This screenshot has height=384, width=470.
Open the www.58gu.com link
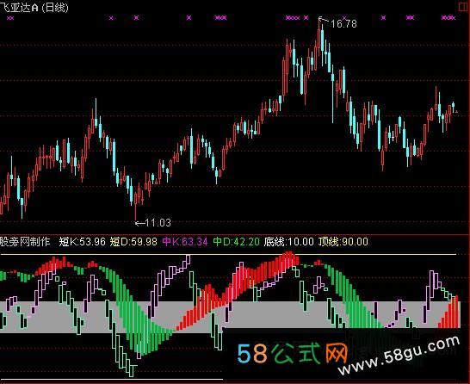(x=399, y=356)
